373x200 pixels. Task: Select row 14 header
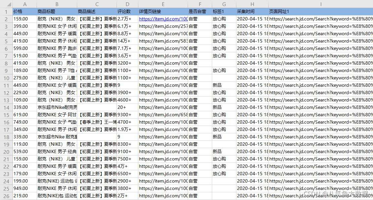pyautogui.click(x=6, y=108)
